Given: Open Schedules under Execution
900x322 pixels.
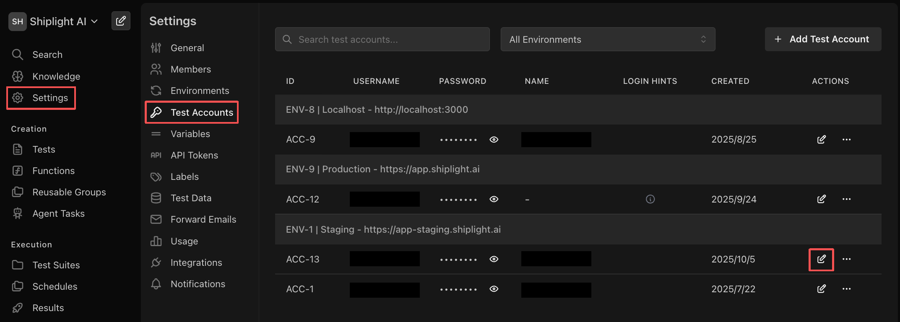Looking at the screenshot, I should (x=44, y=286).
